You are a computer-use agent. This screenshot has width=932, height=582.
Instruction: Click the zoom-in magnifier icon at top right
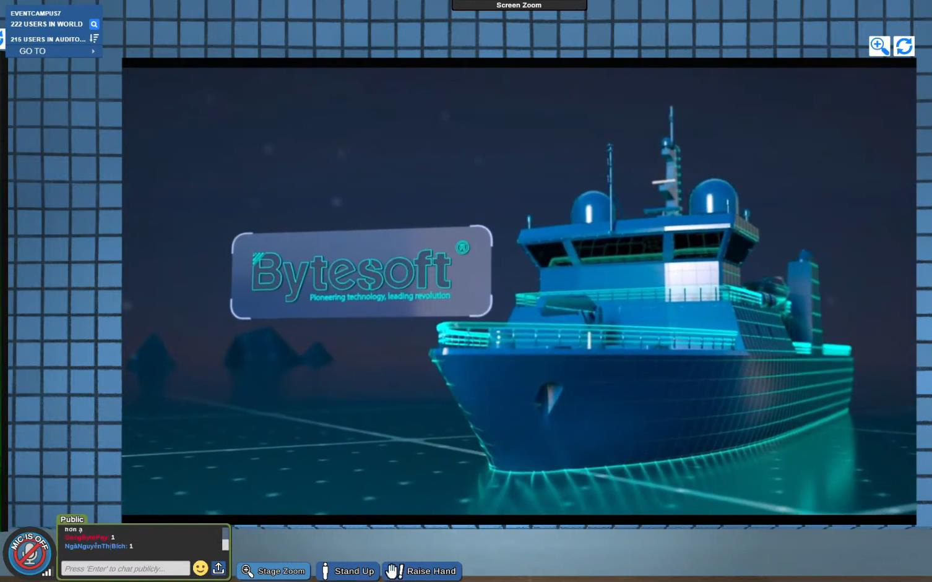(879, 46)
